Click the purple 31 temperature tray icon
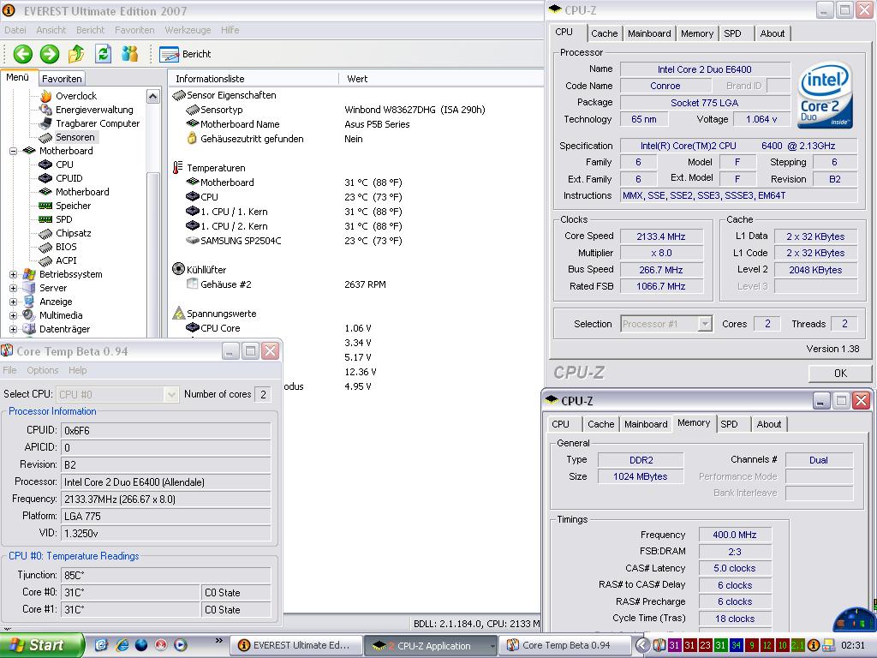This screenshot has height=658, width=877. pos(674,646)
